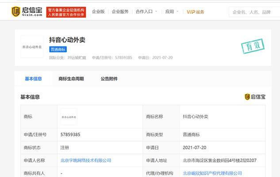Screen dimensions: 280x177
Task: Click the 普通商标 blue tag
Action: [58, 49]
